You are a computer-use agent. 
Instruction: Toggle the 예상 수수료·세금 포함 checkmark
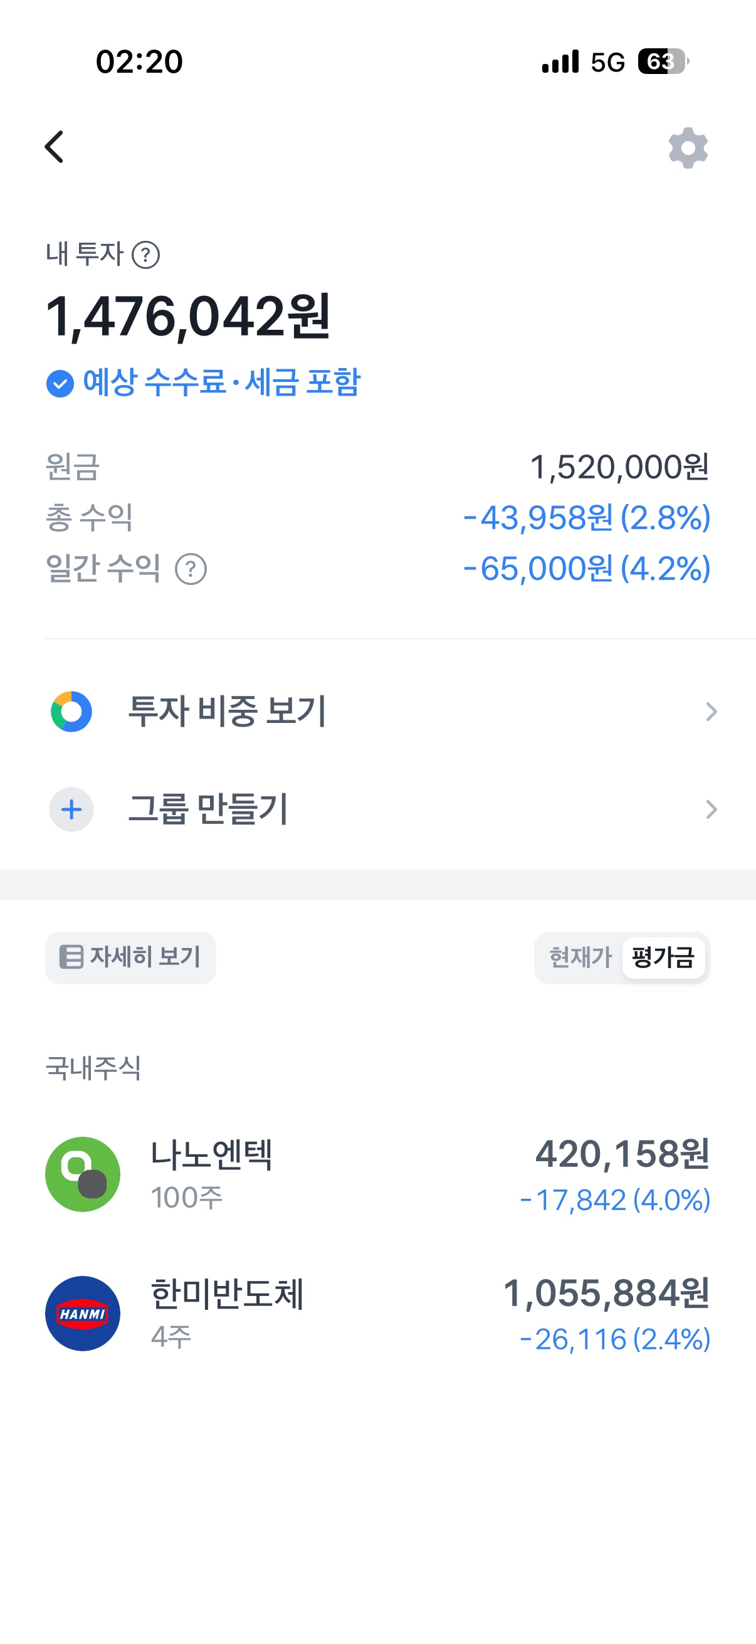(60, 384)
